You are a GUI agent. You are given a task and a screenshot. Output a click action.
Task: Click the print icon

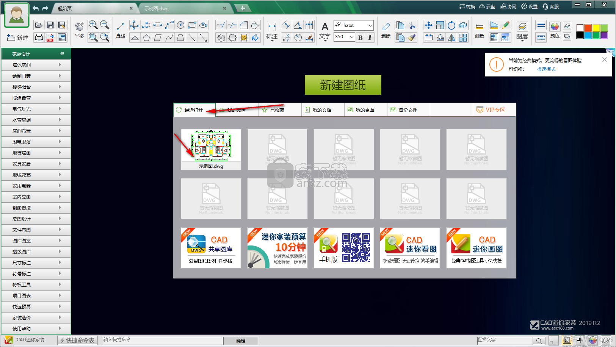tap(39, 37)
